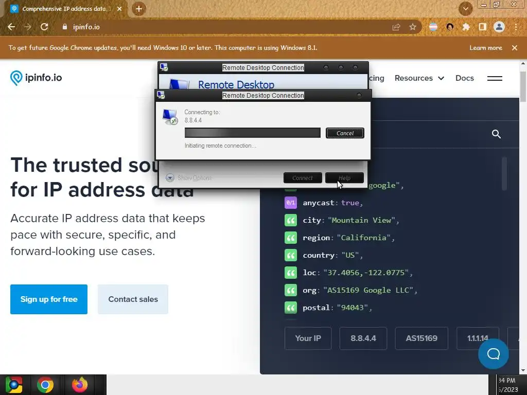Click Learn more in update banner
The width and height of the screenshot is (527, 395).
pyautogui.click(x=486, y=48)
